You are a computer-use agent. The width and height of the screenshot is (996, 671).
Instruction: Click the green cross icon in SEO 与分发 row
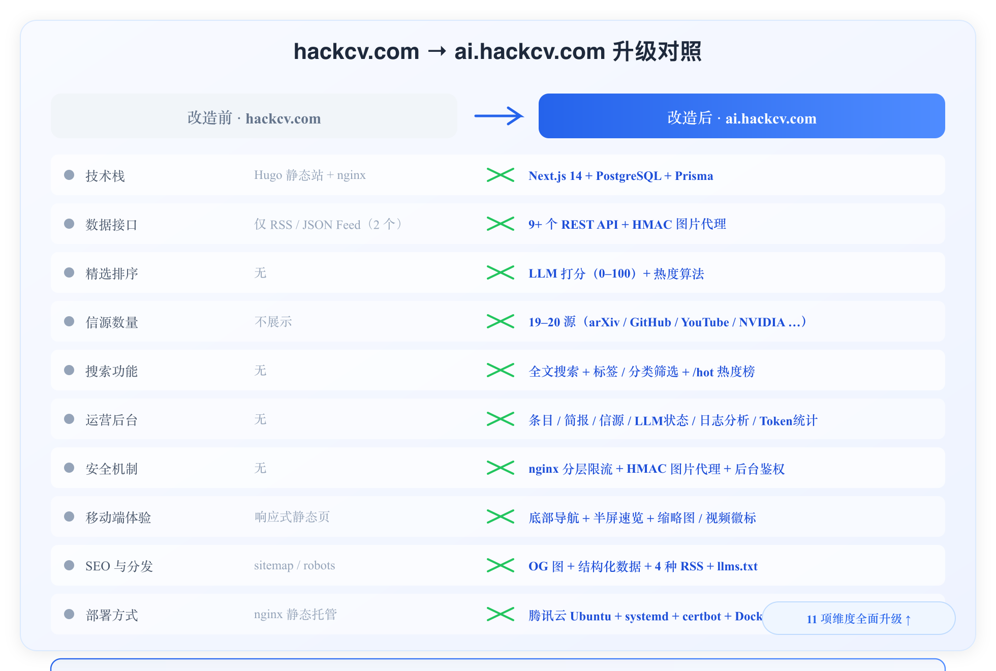point(501,565)
